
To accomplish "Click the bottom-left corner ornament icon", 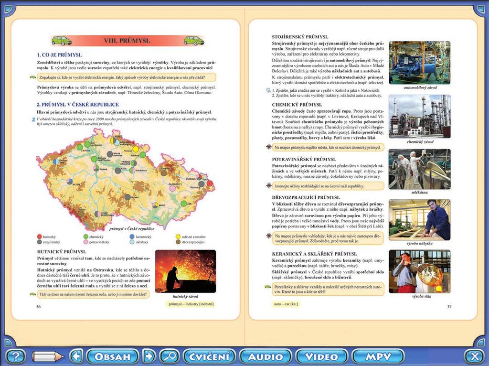I will click(x=9, y=342).
